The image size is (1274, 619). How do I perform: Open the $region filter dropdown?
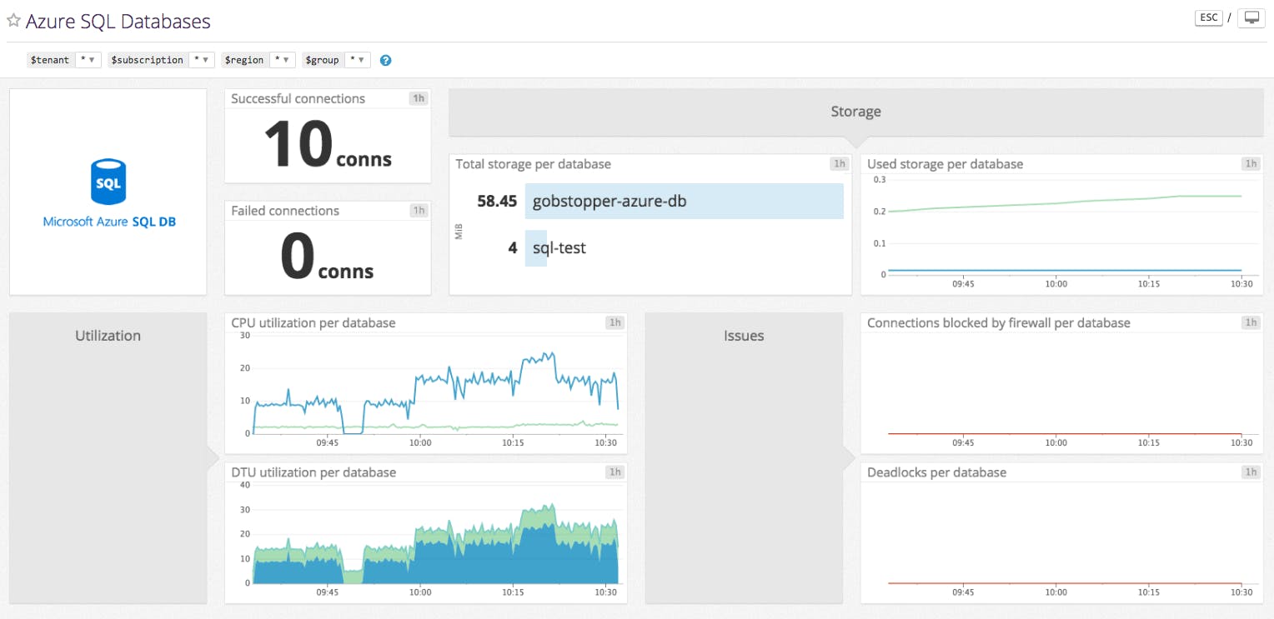(280, 59)
